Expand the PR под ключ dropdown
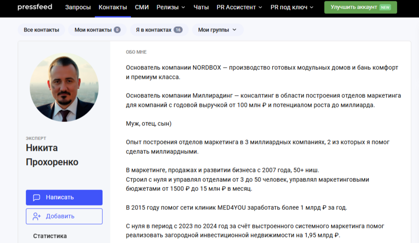 292,7
